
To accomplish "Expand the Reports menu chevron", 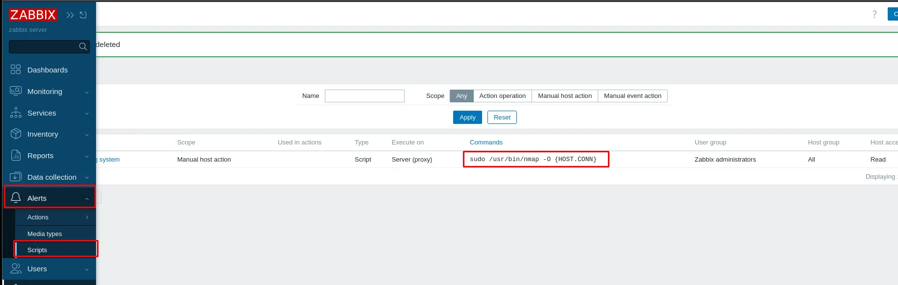I will 87,156.
